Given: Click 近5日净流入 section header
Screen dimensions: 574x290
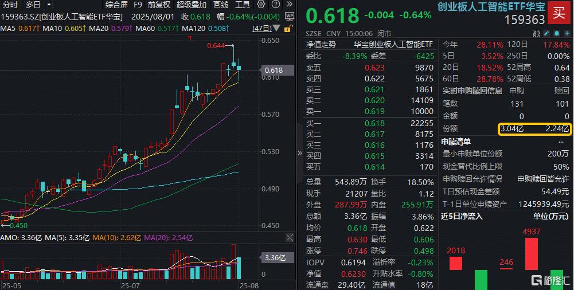Looking at the screenshot, I should click(462, 216).
